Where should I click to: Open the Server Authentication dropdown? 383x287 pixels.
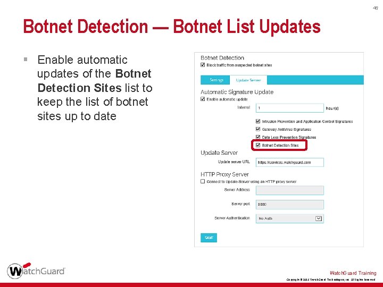(290, 218)
